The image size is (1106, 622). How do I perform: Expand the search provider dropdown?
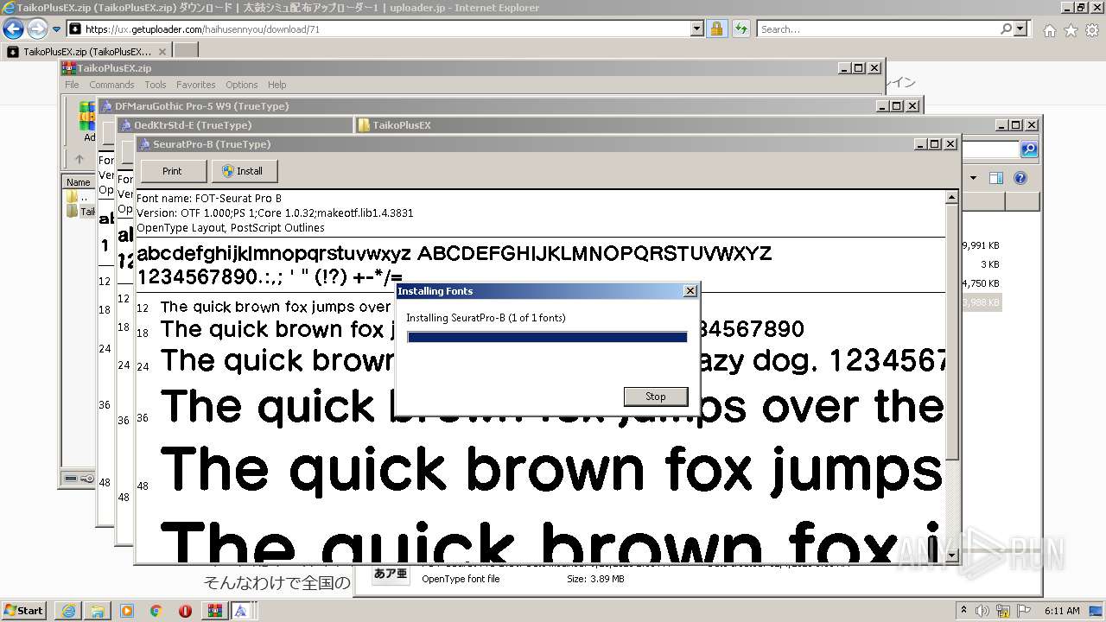click(1020, 29)
